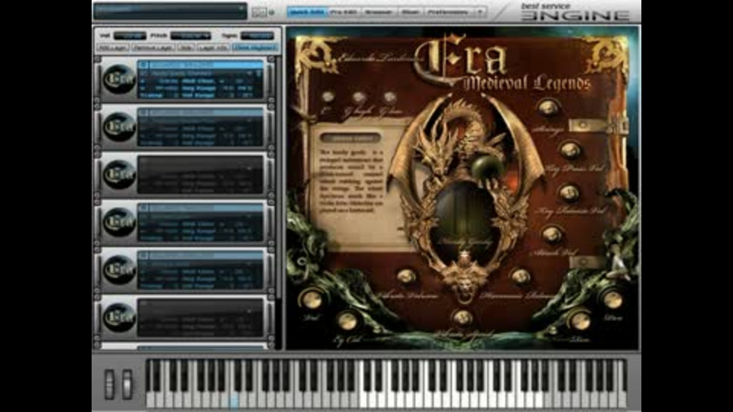Toggle the small box in the fourth layer's header
733x412 pixels.
click(144, 208)
